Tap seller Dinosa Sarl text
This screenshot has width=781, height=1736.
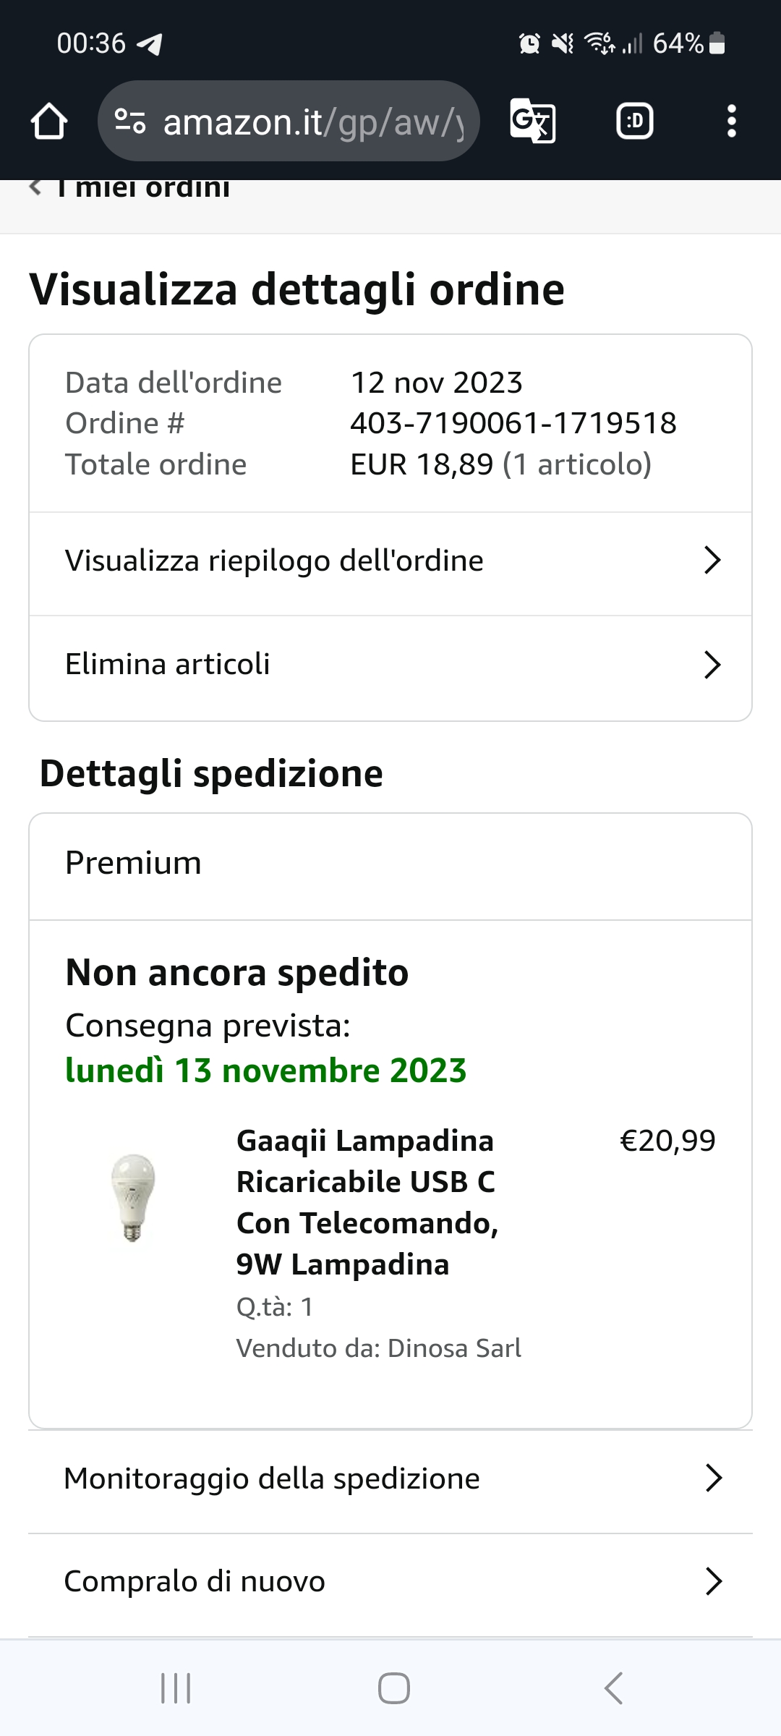click(454, 1348)
